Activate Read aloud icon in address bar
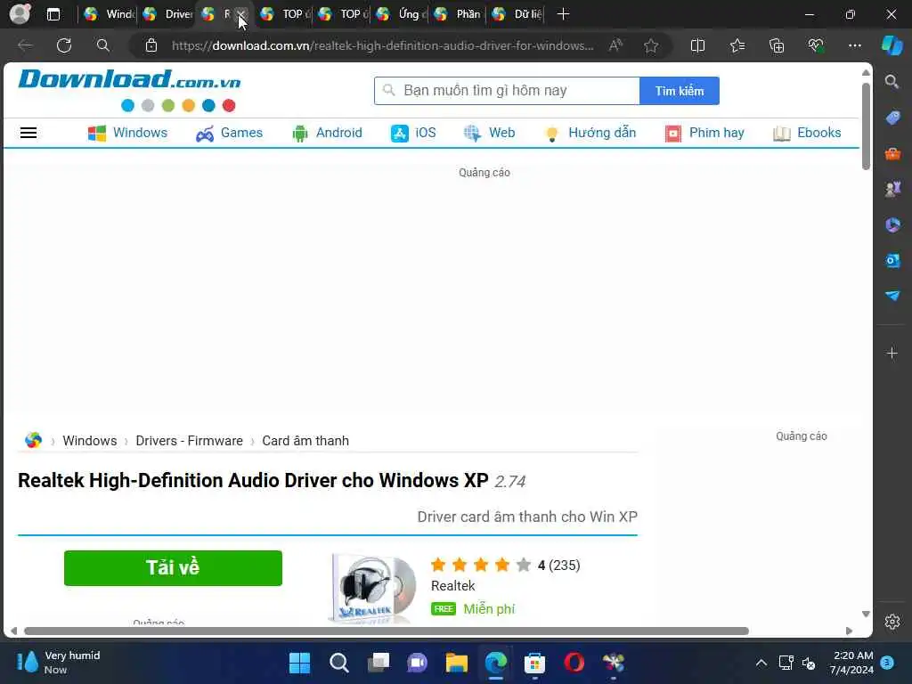 click(x=615, y=45)
